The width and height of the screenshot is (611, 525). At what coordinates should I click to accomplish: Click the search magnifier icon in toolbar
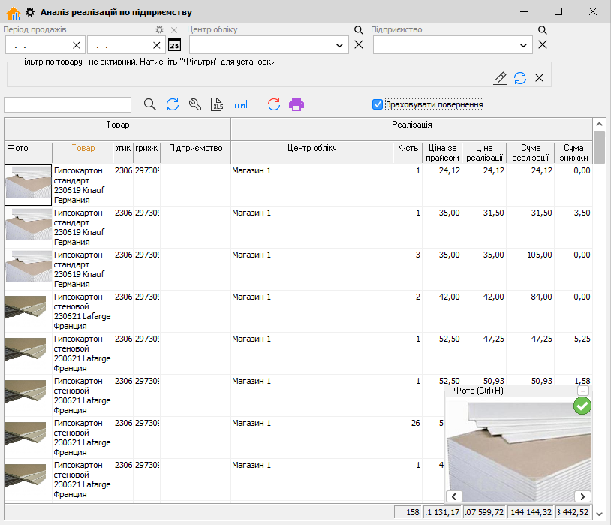(150, 104)
